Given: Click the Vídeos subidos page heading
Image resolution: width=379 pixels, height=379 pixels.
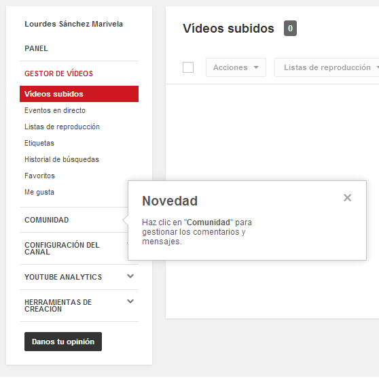Looking at the screenshot, I should (x=228, y=29).
